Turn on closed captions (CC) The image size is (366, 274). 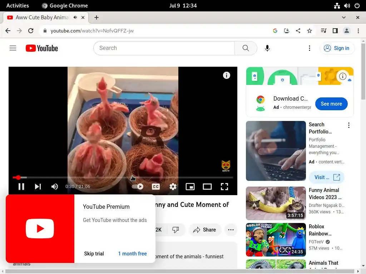(x=156, y=186)
